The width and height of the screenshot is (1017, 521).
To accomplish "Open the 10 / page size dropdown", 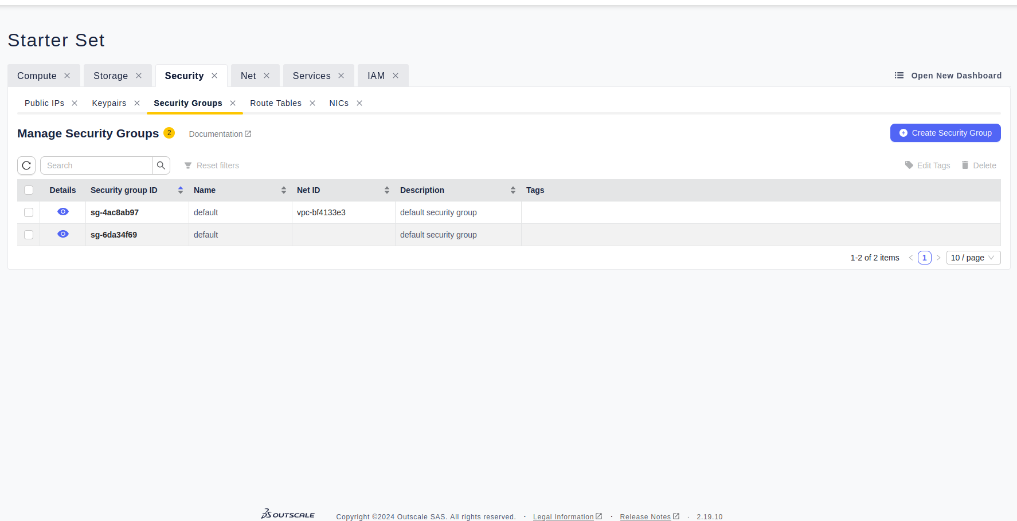I will (x=973, y=258).
